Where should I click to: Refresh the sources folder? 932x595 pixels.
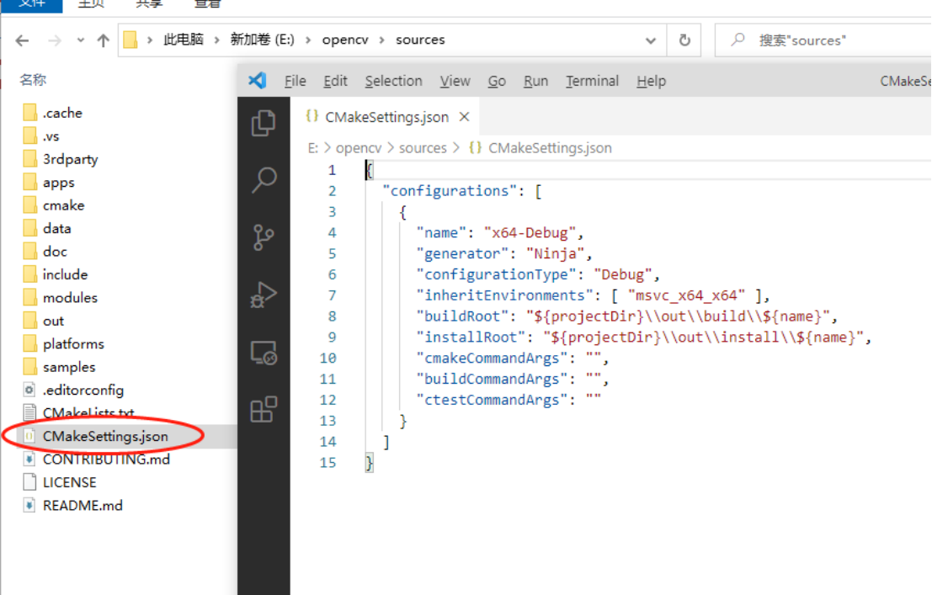[684, 40]
